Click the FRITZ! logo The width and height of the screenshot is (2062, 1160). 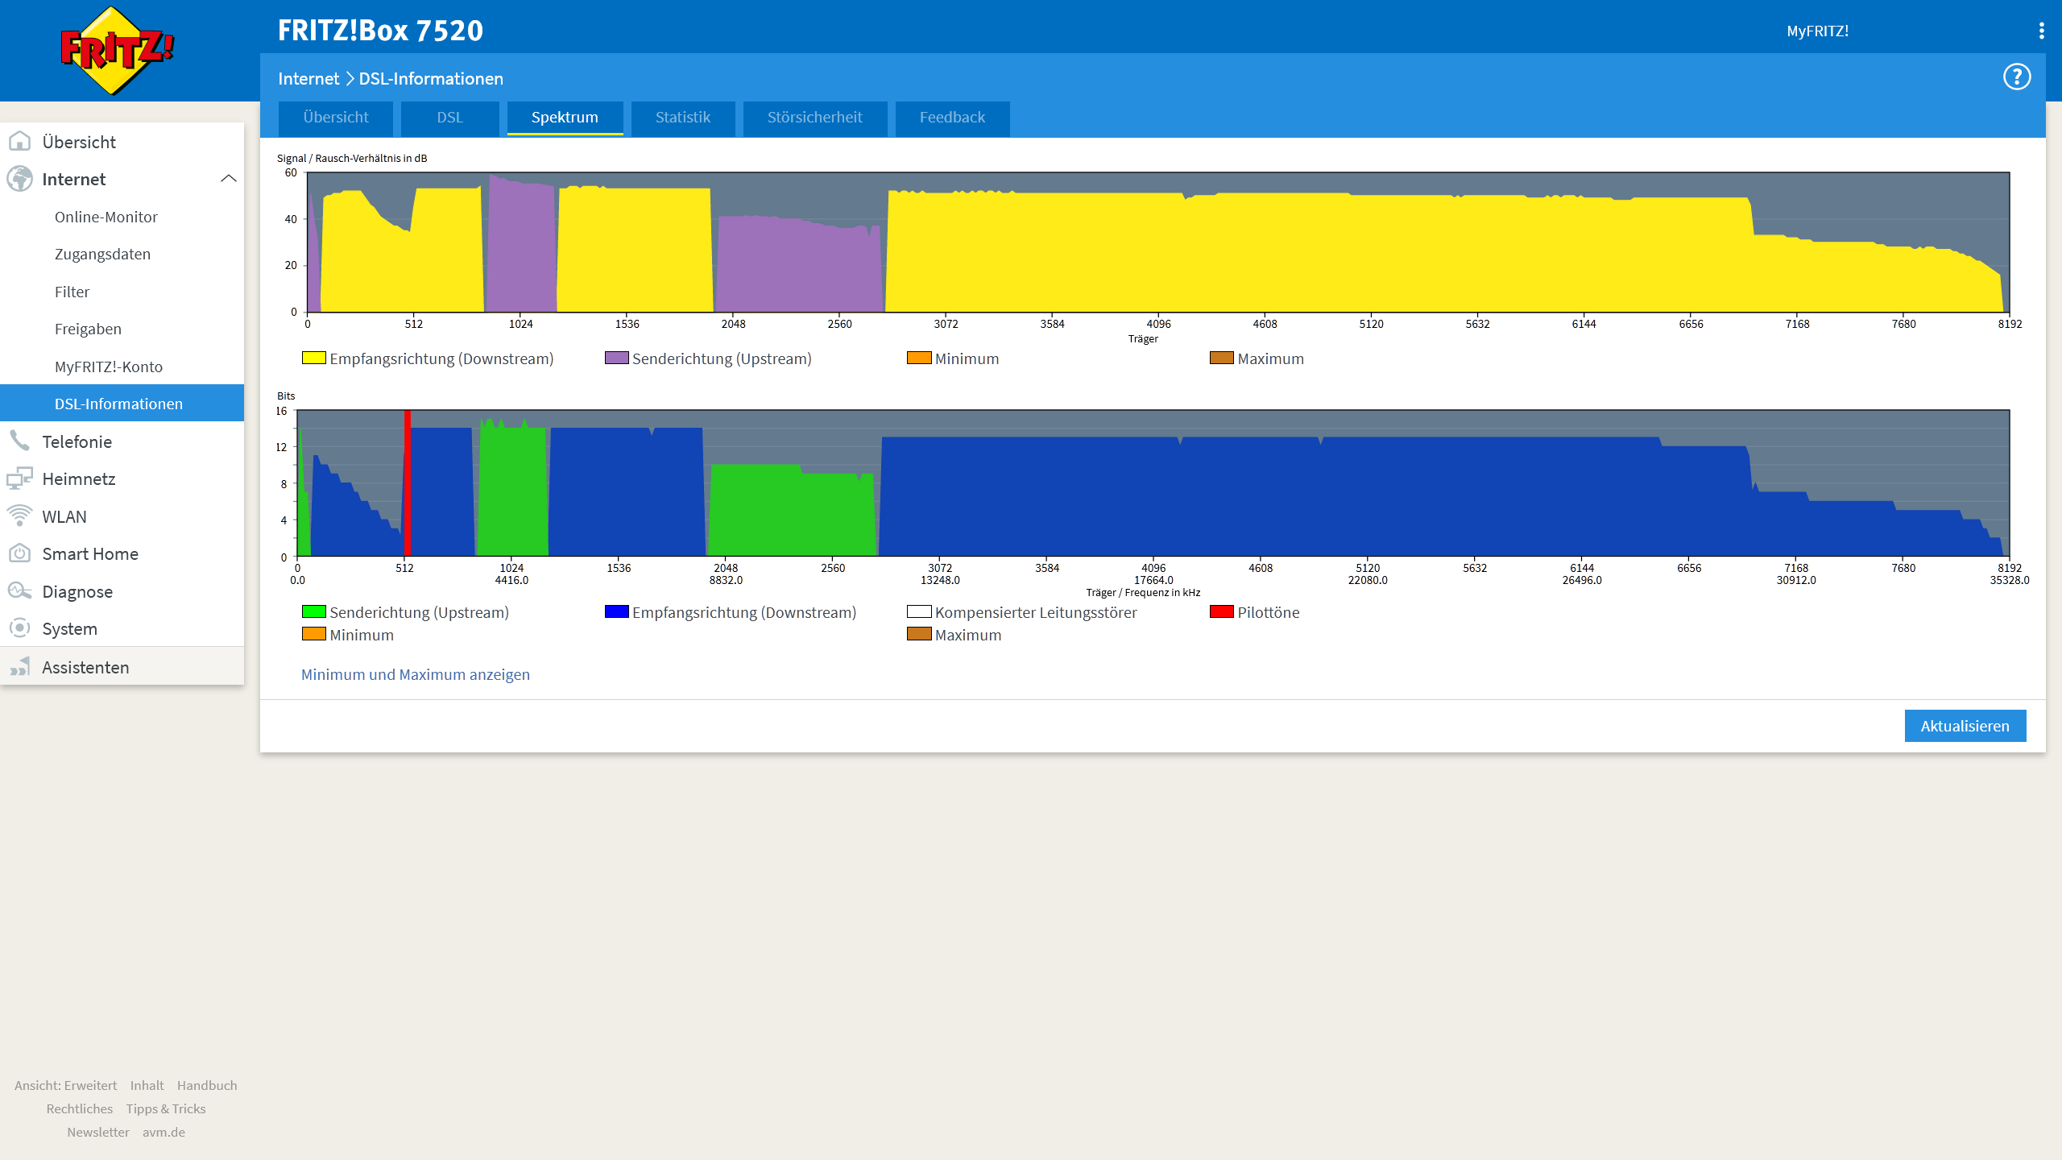tap(118, 50)
